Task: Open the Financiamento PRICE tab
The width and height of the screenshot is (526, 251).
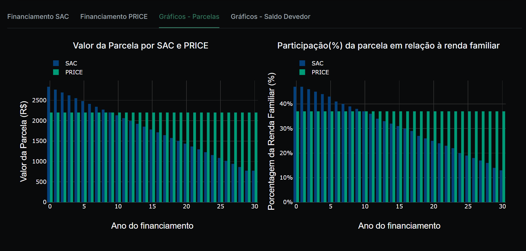Action: pyautogui.click(x=114, y=16)
